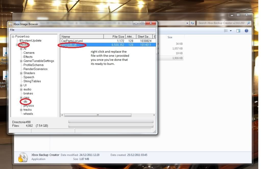Expand the Shaders folder
Screen dimensions: 261x169
tap(21, 73)
